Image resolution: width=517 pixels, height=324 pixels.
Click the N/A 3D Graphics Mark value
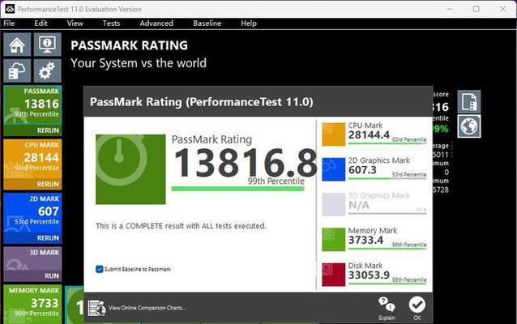coord(359,206)
